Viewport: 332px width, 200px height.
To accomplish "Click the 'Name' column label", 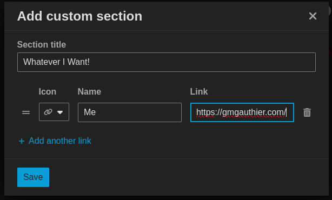I will point(89,92).
